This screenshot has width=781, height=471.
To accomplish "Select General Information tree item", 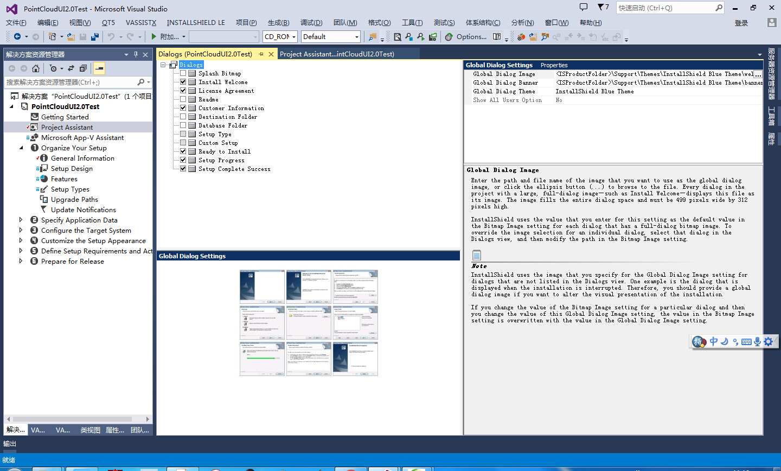I will tap(82, 158).
